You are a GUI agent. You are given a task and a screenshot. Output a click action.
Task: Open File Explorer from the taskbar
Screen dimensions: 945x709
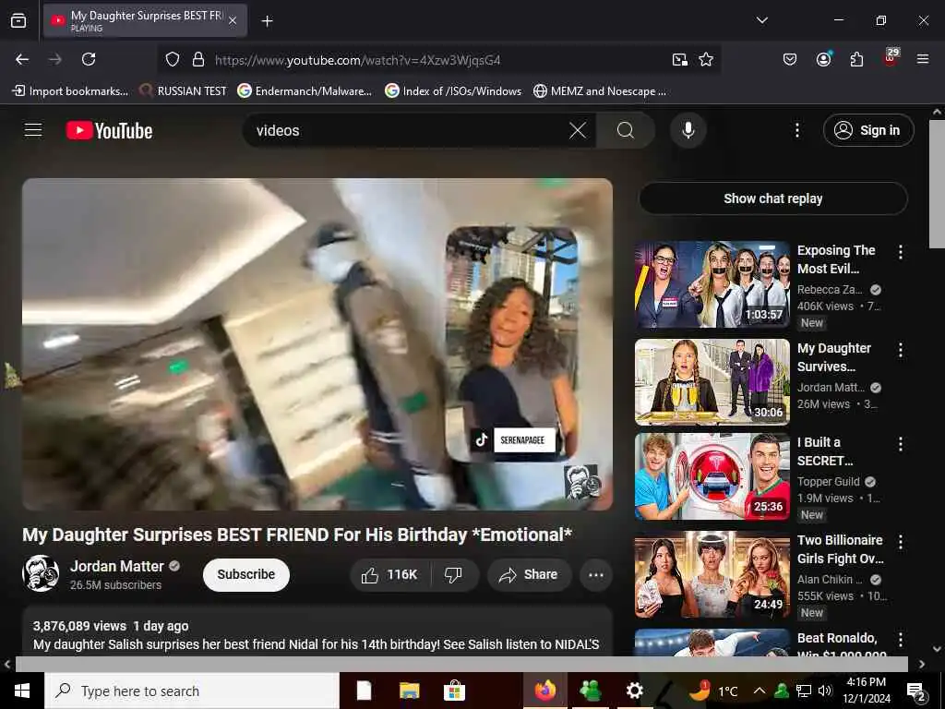click(x=409, y=691)
